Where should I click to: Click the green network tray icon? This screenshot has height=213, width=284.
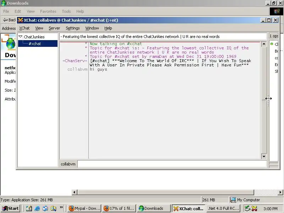point(247,208)
